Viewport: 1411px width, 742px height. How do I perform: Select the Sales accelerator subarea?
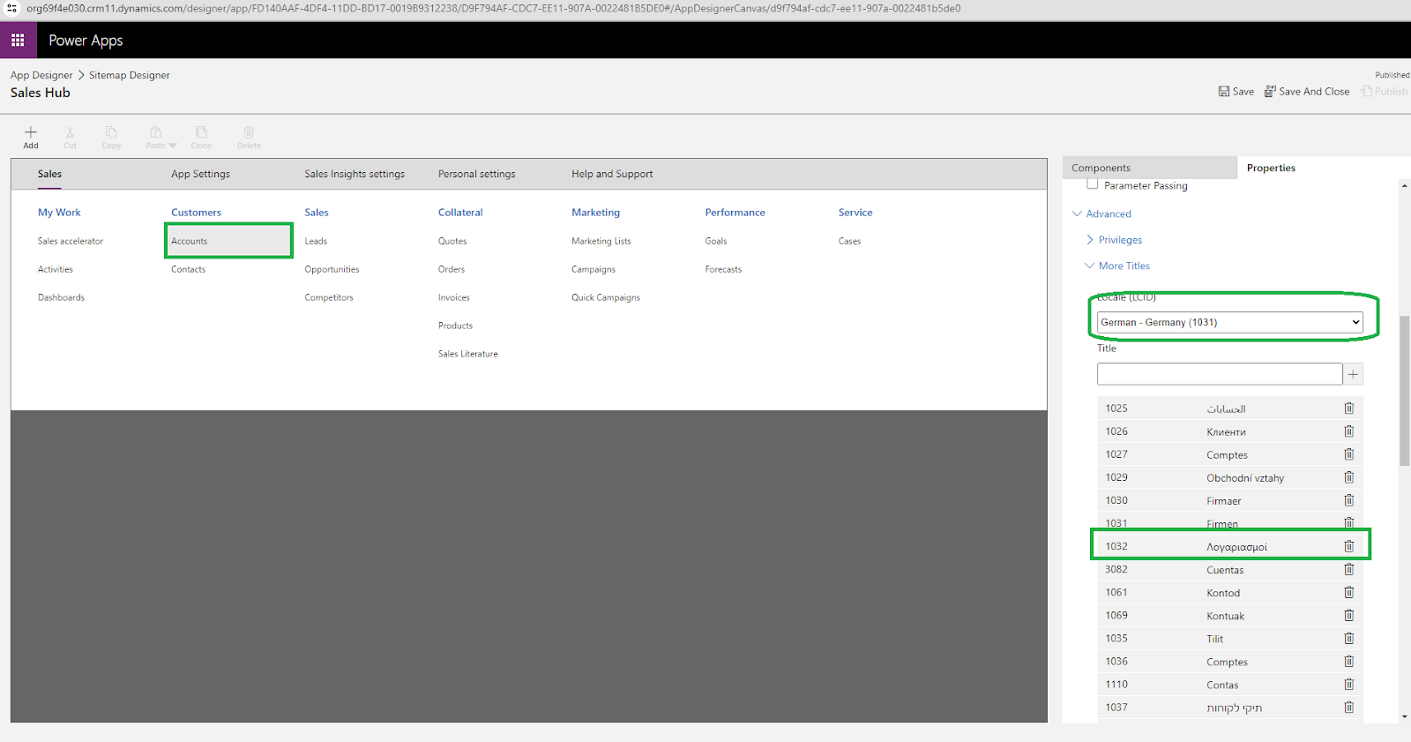[x=71, y=241]
